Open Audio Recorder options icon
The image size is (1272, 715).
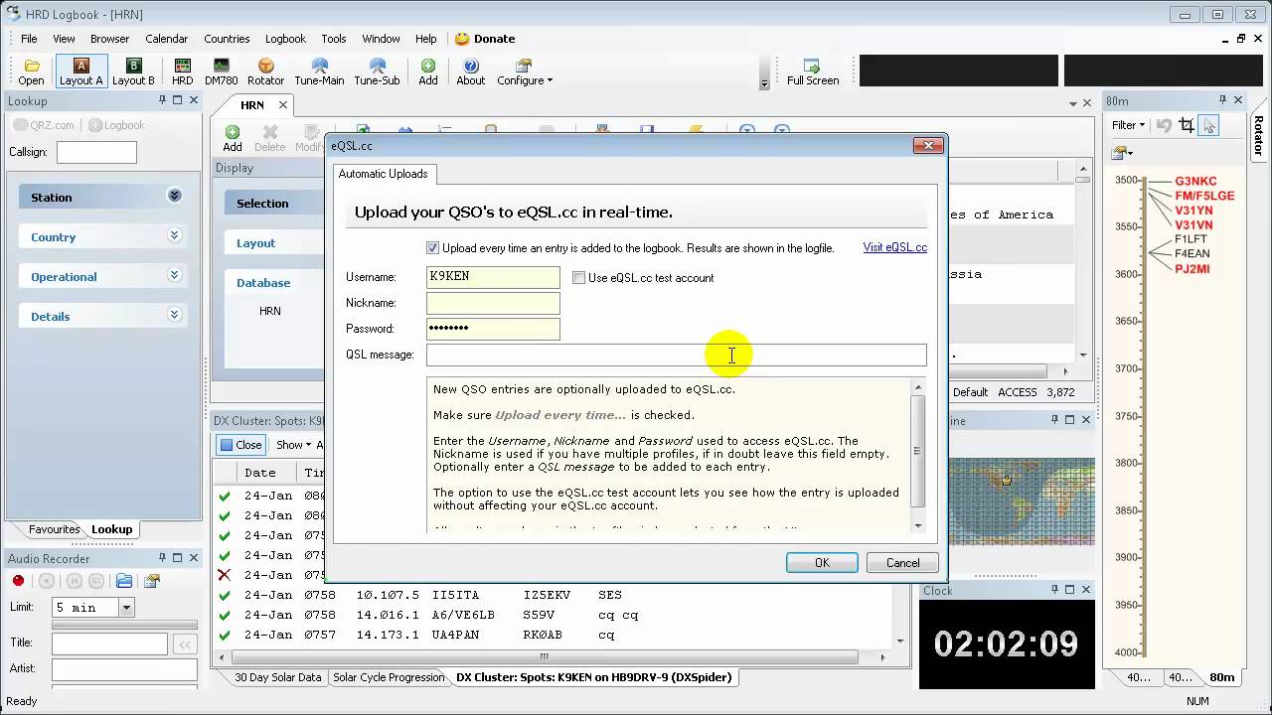(152, 581)
